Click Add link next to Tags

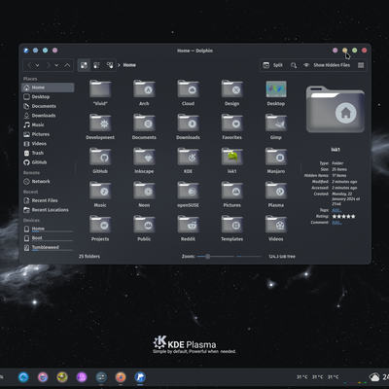(x=336, y=210)
